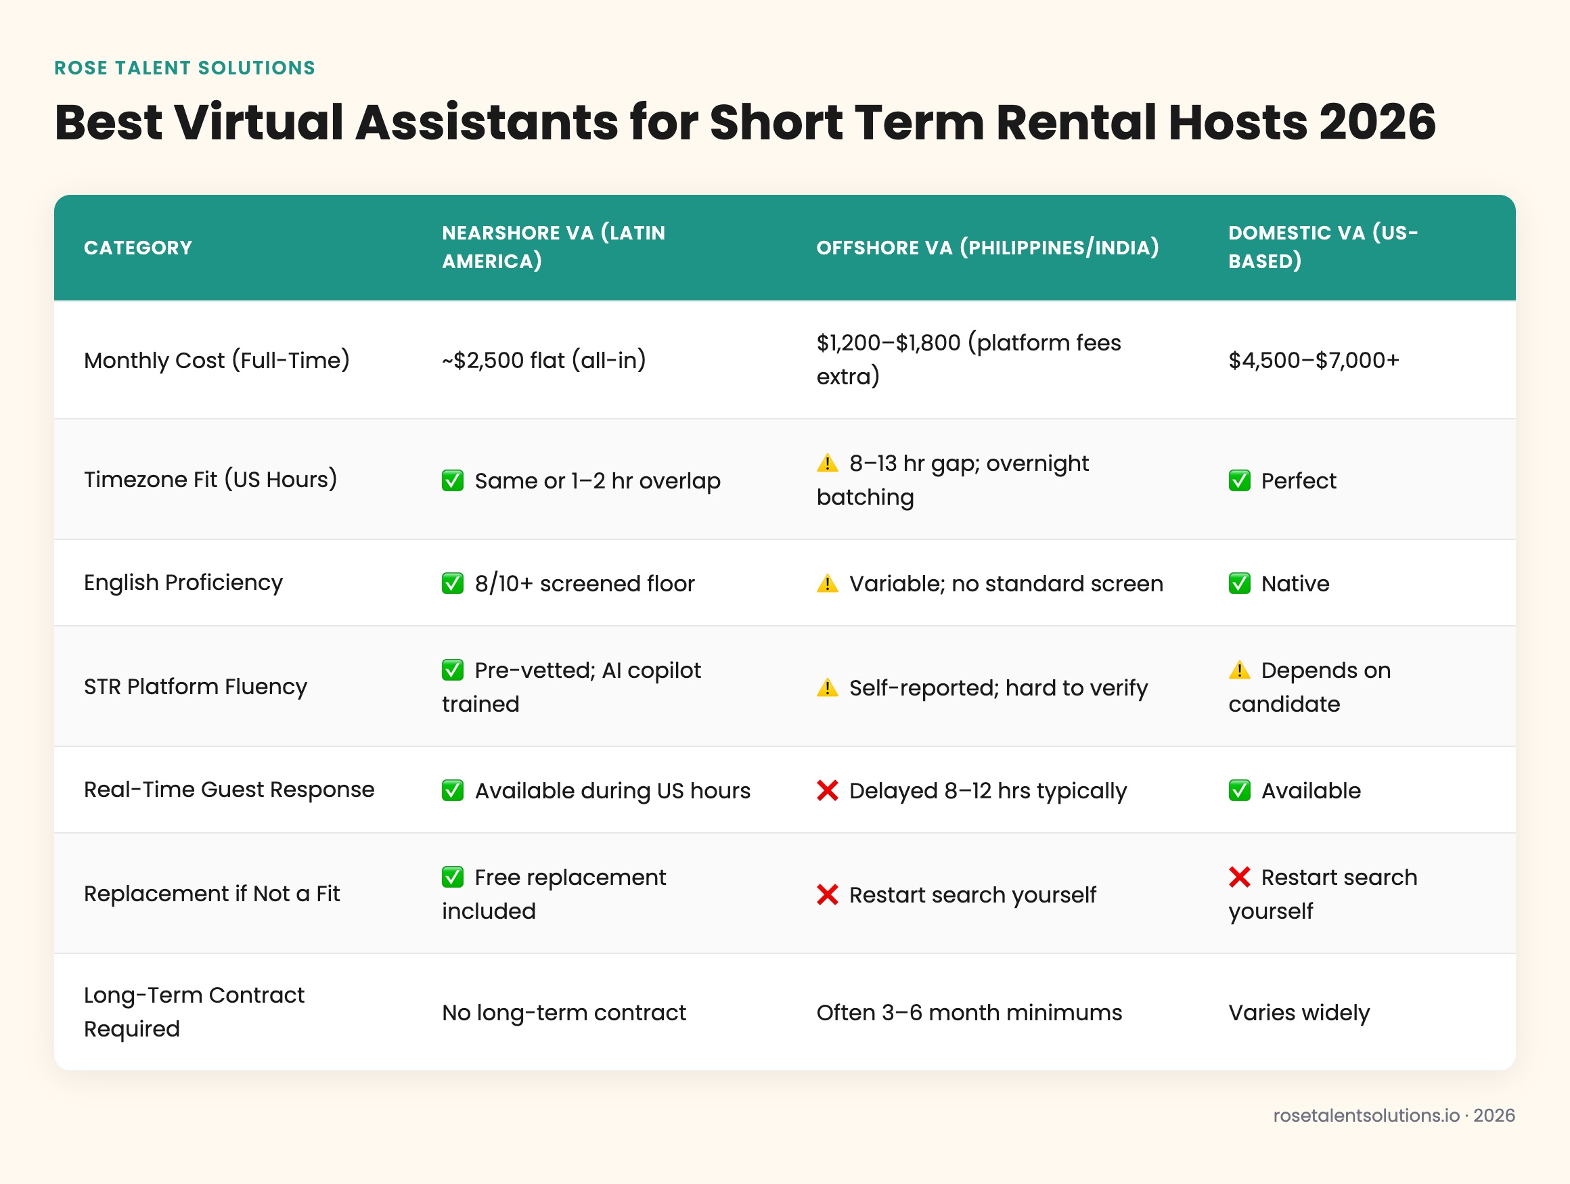Click the 'Long-Term Contract Required' row label
The height and width of the screenshot is (1184, 1570).
[194, 1012]
